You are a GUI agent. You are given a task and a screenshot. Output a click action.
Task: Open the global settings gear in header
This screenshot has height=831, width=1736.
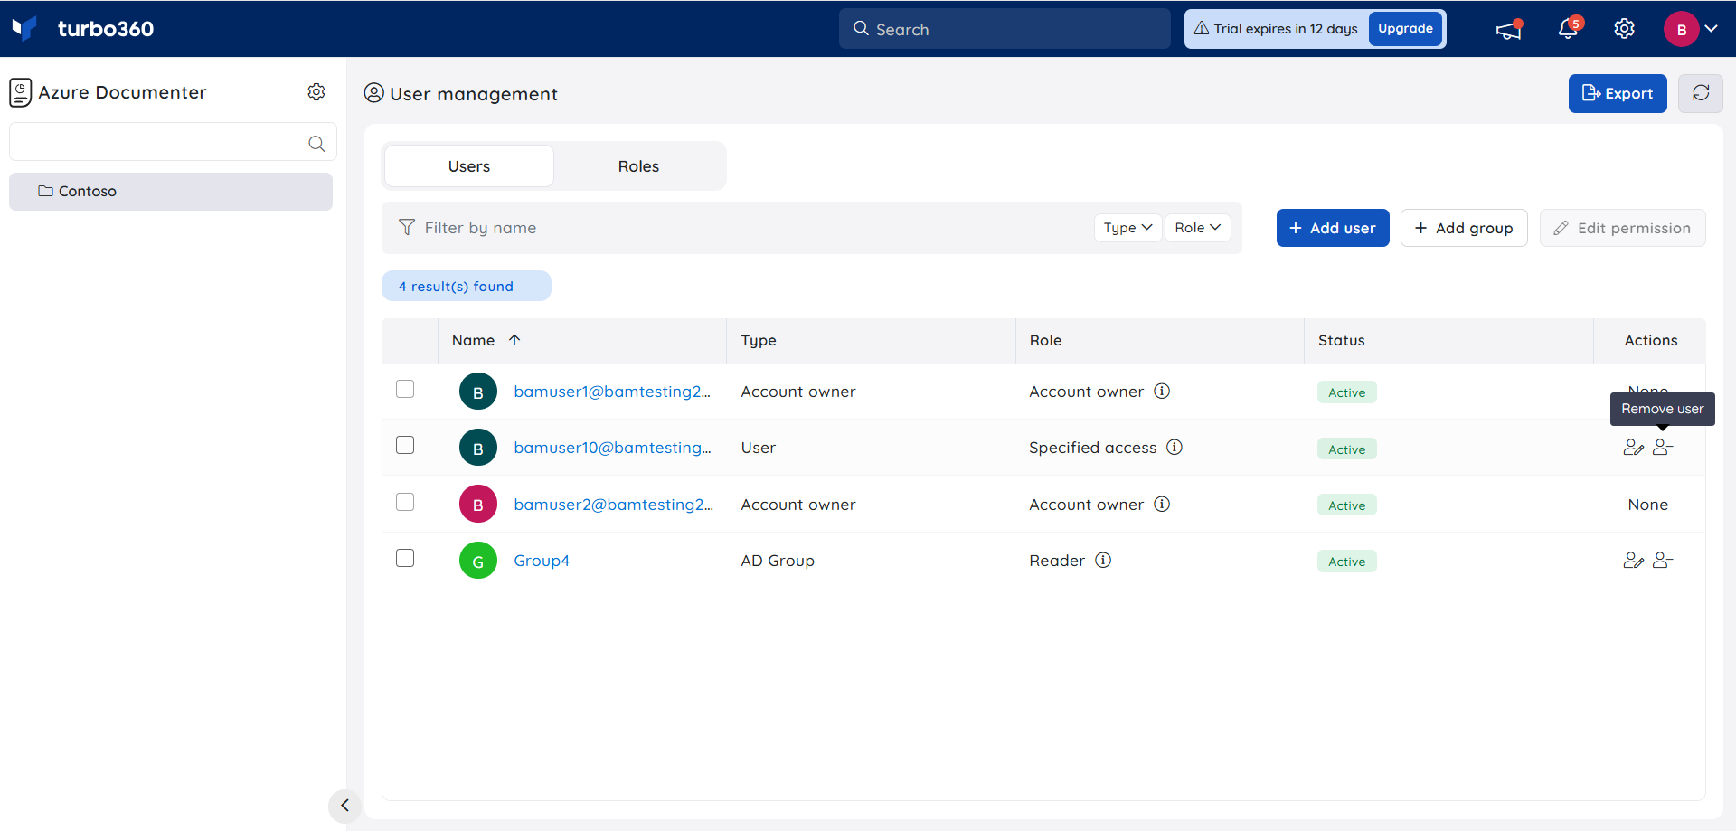point(1624,29)
